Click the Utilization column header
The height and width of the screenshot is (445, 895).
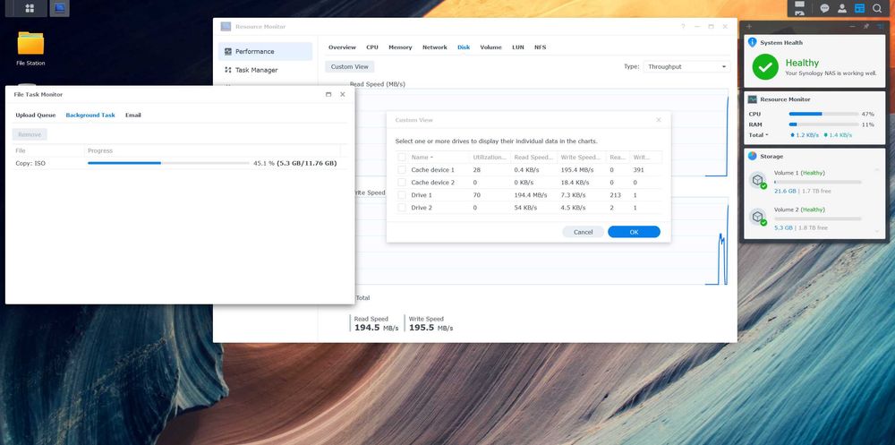tap(490, 157)
